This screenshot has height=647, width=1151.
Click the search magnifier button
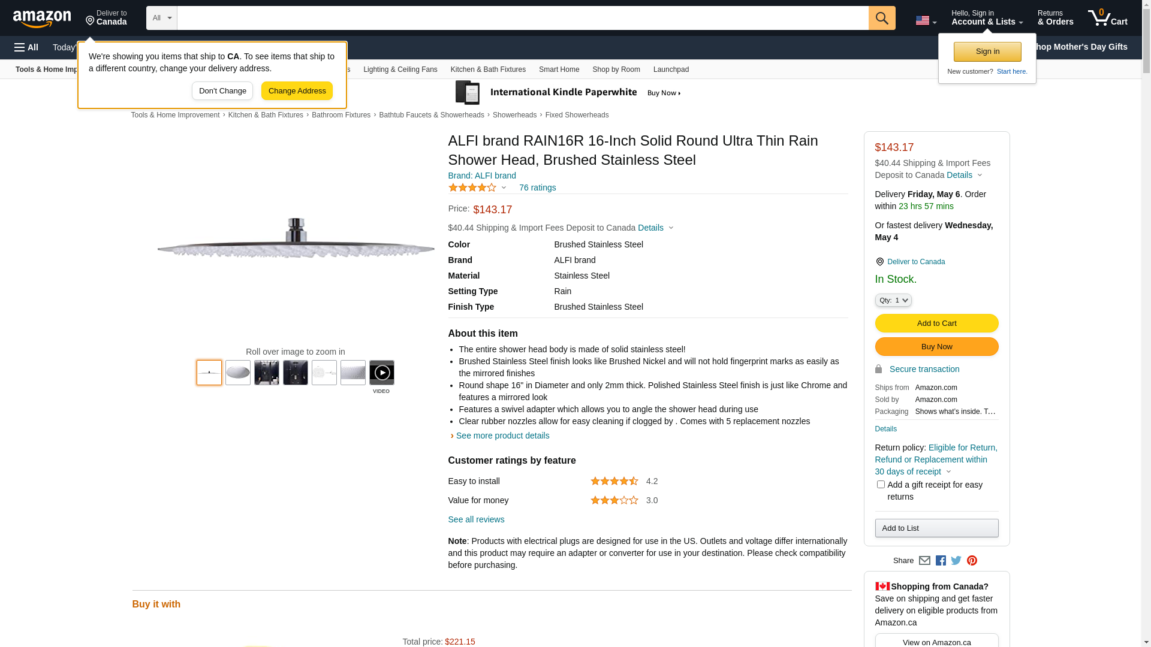tap(881, 18)
